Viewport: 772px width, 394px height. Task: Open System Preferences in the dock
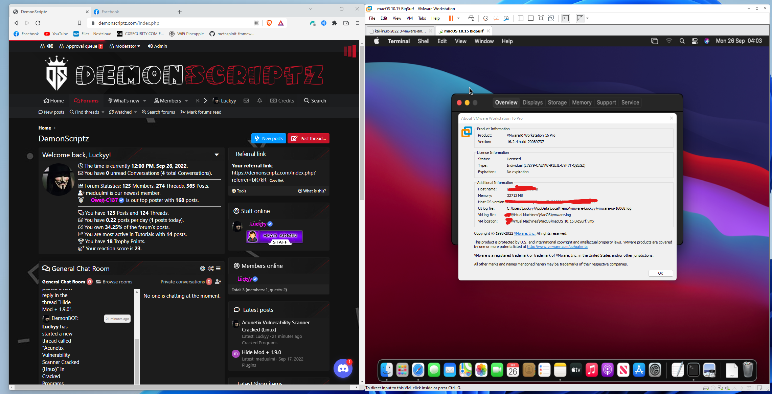coord(655,370)
